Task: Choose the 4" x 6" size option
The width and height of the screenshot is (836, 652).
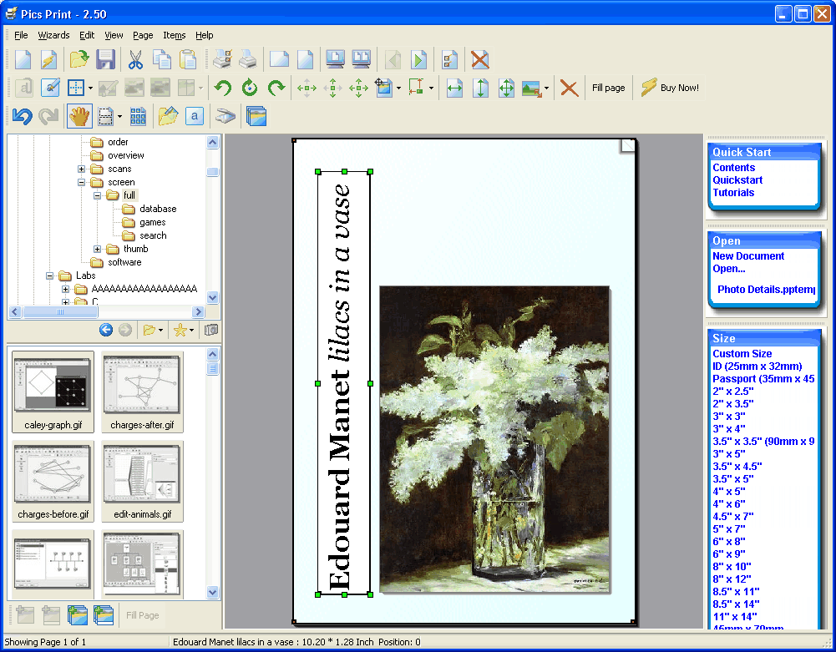Action: (728, 503)
